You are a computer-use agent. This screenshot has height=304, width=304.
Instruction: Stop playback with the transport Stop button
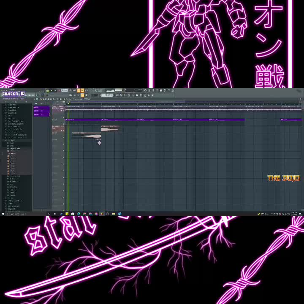pyautogui.click(x=55, y=90)
